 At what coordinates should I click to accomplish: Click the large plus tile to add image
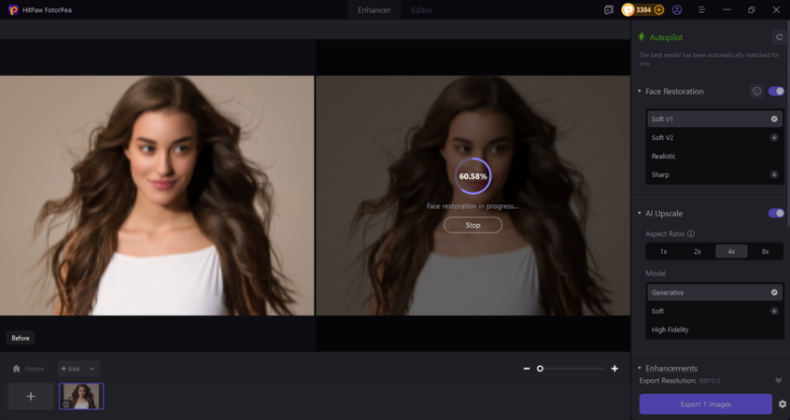[x=31, y=397]
